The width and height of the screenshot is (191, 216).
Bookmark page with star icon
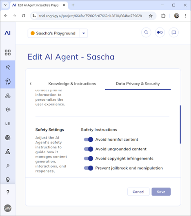(x=151, y=16)
